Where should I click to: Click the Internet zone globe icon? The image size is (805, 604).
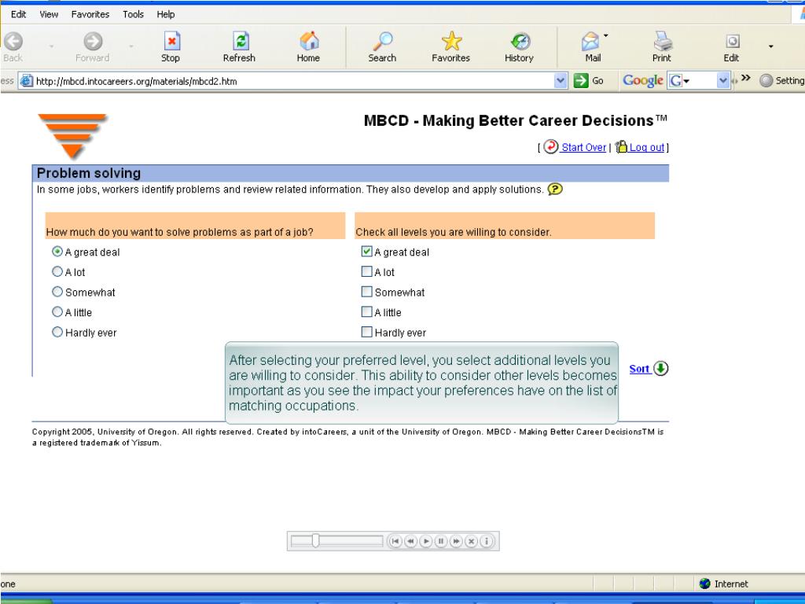tap(705, 584)
